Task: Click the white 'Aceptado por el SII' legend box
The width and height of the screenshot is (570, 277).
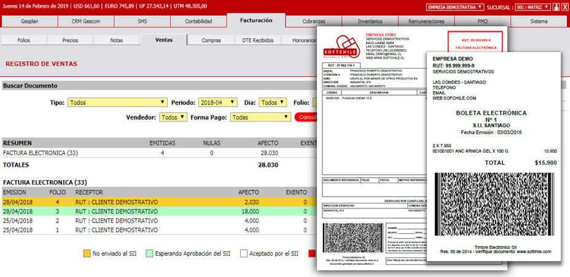Action: click(x=244, y=252)
